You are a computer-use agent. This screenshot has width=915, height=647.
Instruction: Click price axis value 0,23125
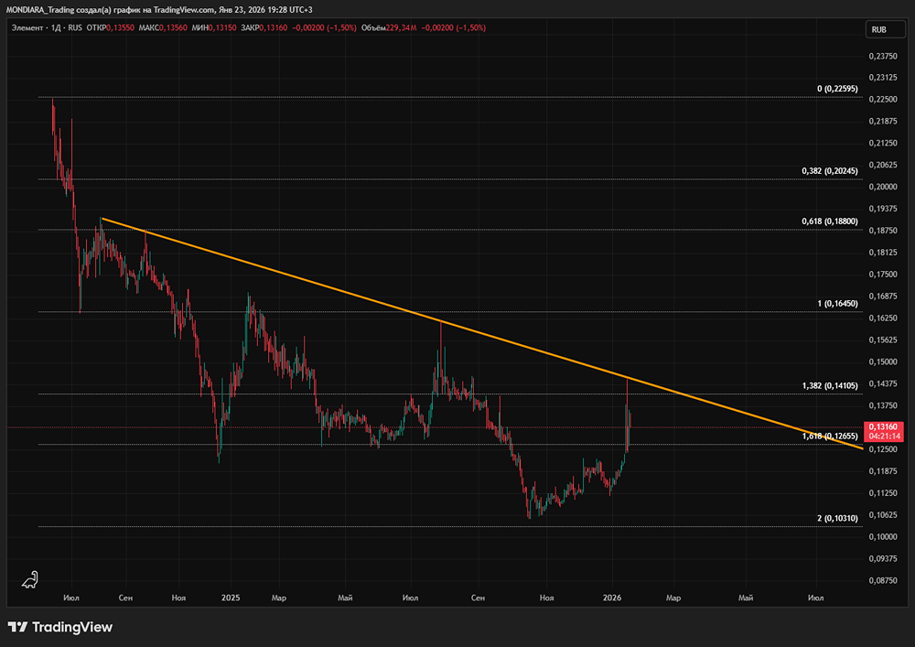point(883,77)
